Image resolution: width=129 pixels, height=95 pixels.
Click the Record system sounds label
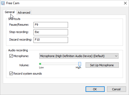[27, 74]
